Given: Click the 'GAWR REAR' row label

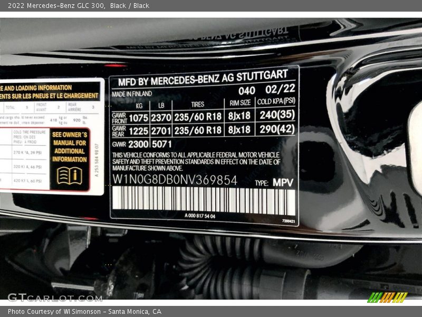Looking at the screenshot, I should [119, 131].
